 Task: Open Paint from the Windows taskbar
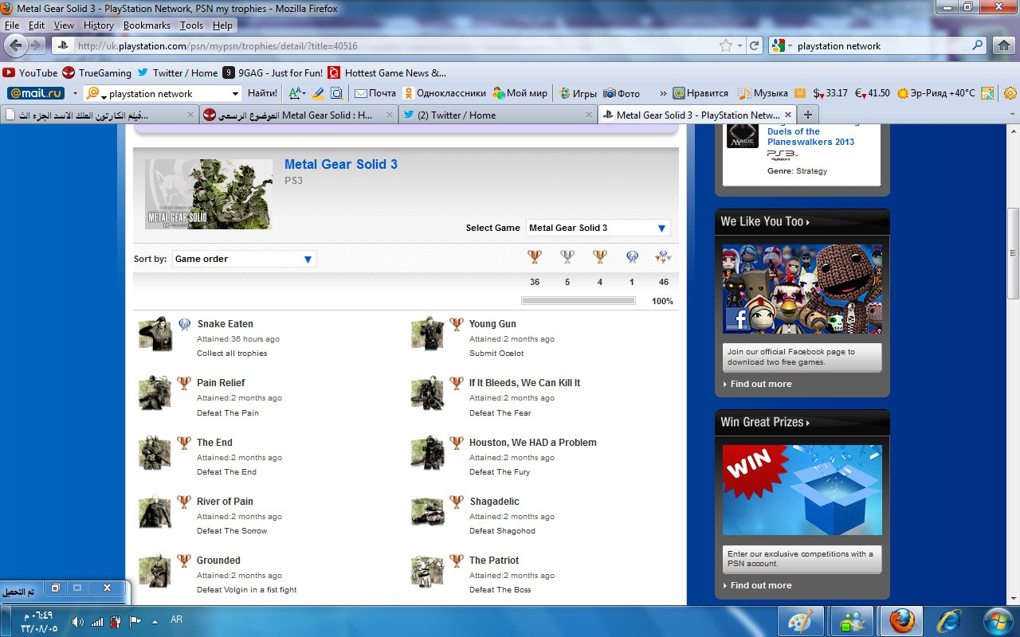pos(799,620)
